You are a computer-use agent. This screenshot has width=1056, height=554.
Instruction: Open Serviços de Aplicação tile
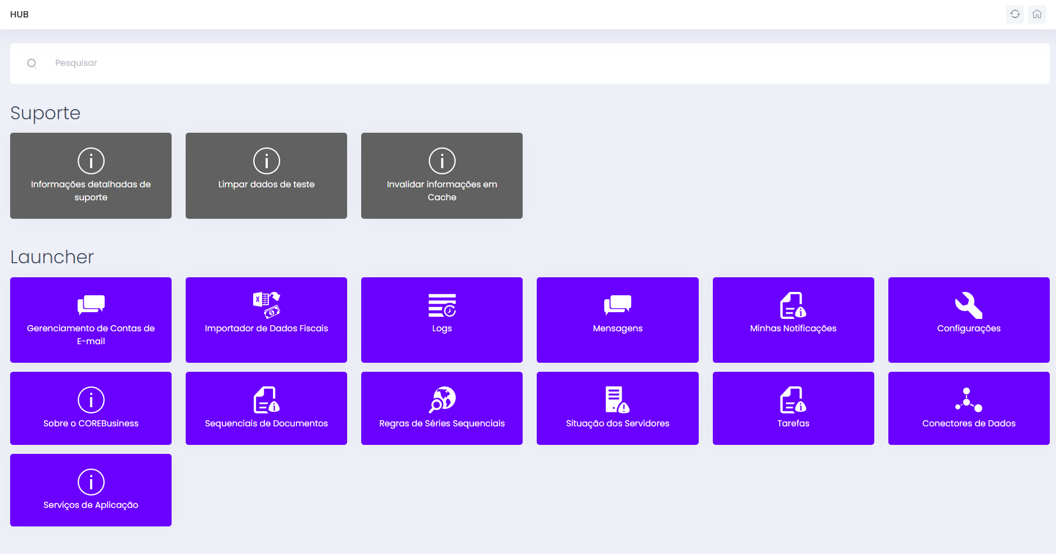tap(91, 490)
